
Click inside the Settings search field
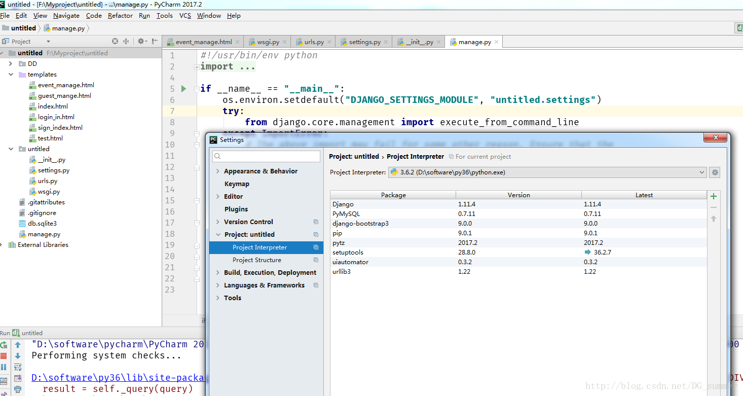click(x=267, y=156)
